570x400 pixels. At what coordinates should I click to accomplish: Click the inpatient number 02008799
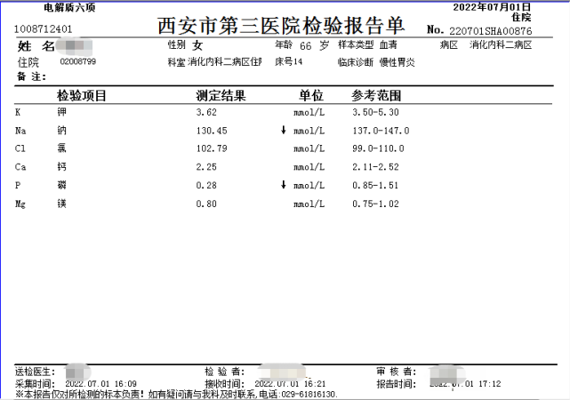(x=77, y=61)
